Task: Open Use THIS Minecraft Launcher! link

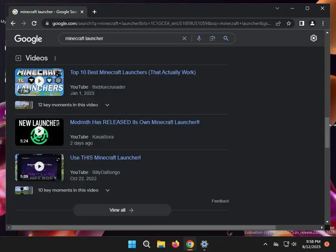Action: point(105,158)
